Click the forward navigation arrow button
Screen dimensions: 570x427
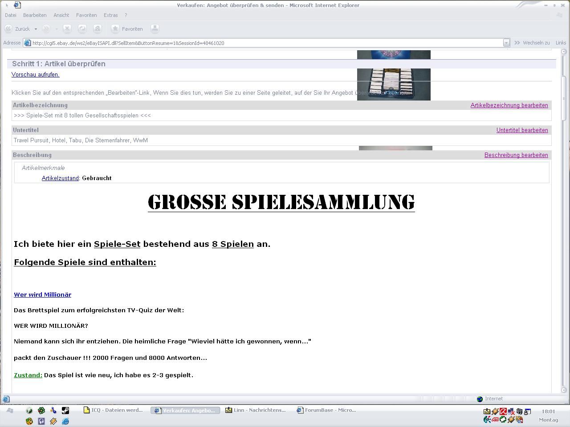[46, 29]
